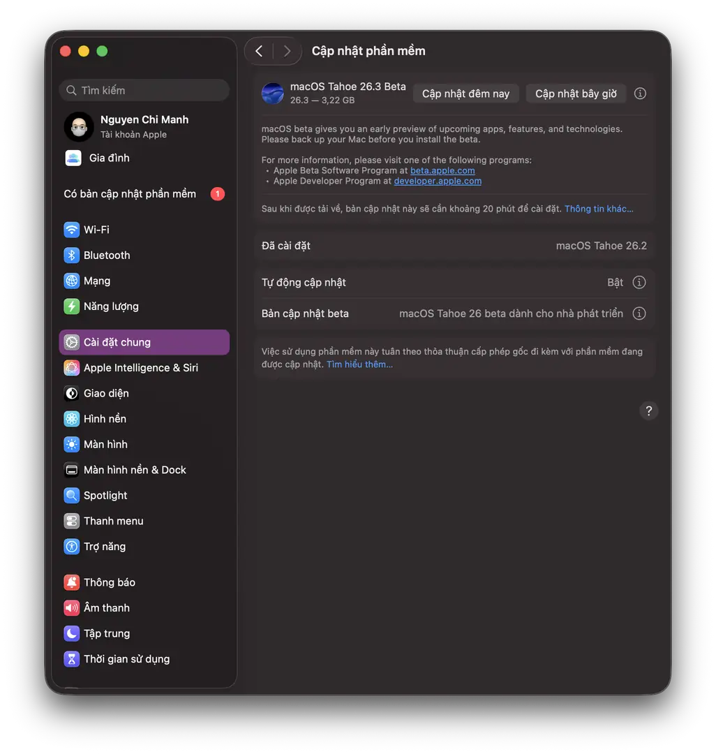Click the Nguyen Chi Manh avatar
The width and height of the screenshot is (716, 754).
80,127
